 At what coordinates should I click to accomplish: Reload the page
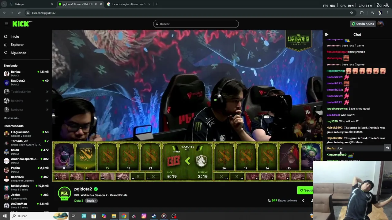[x=19, y=13]
